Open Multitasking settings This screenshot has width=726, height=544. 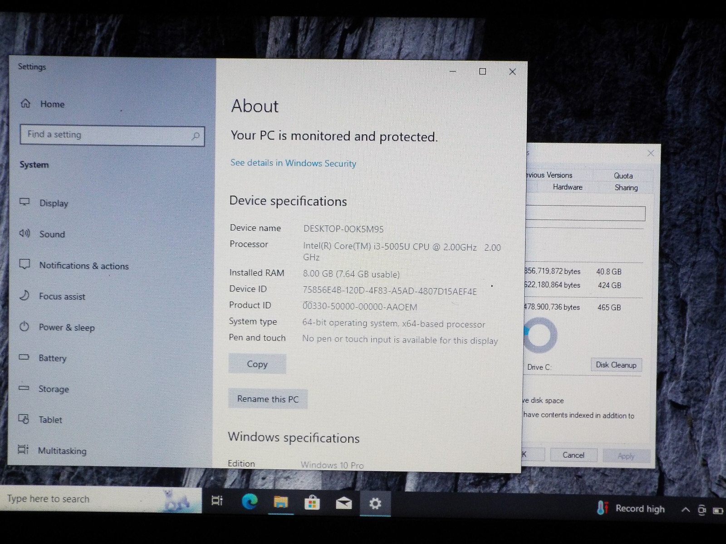52,450
